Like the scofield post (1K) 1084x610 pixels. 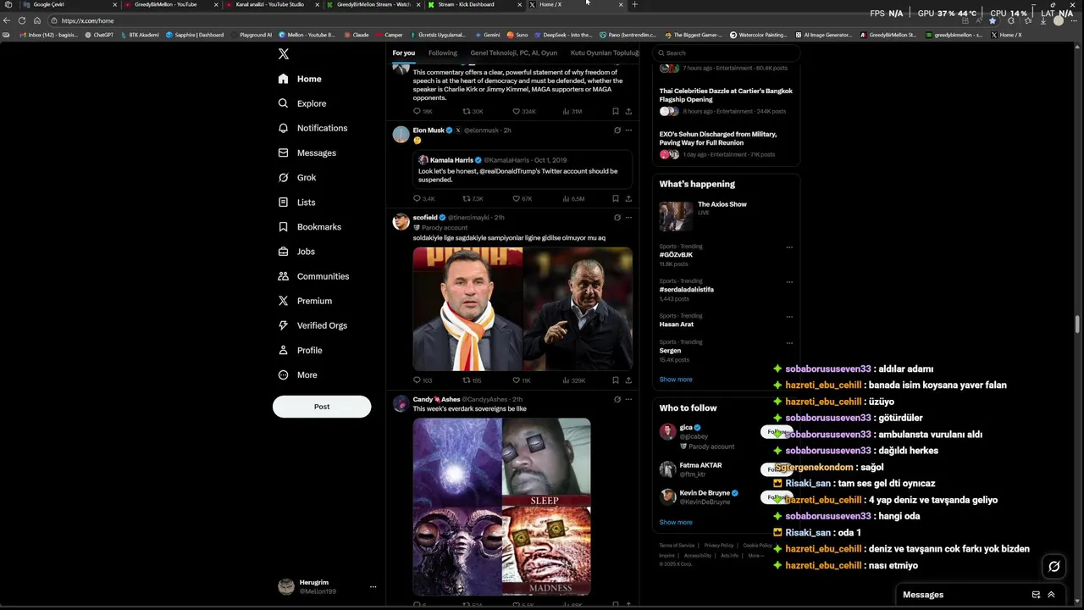tap(521, 380)
